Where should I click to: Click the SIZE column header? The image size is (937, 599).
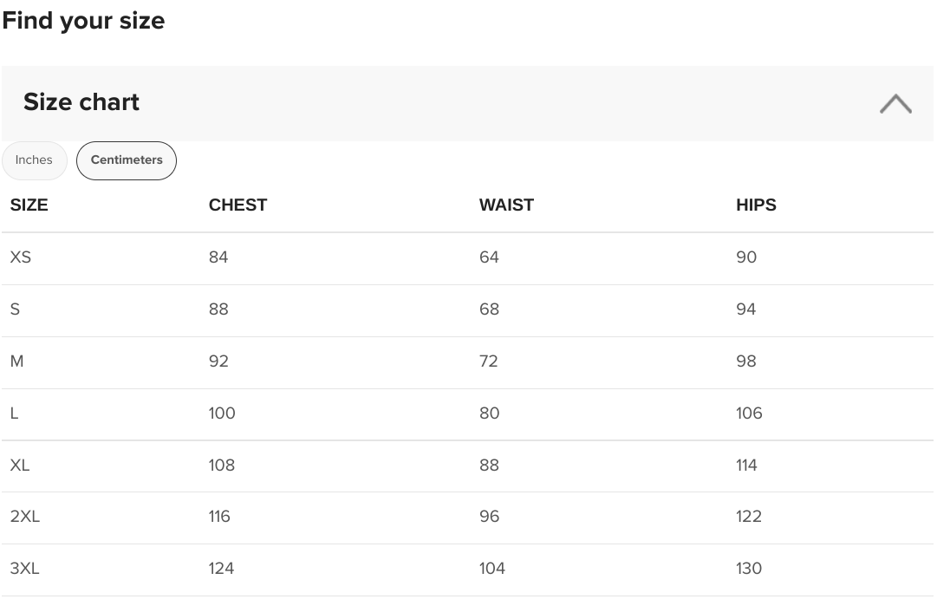click(x=29, y=205)
